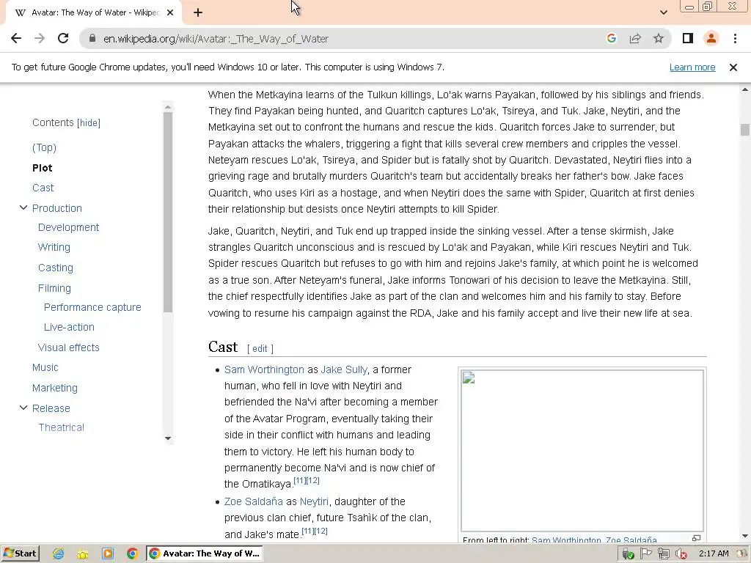Open the tab search dropdown arrow
751x563 pixels.
(663, 13)
